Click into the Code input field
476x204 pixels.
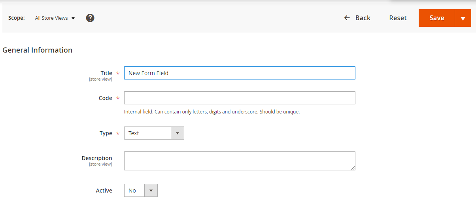click(x=240, y=98)
